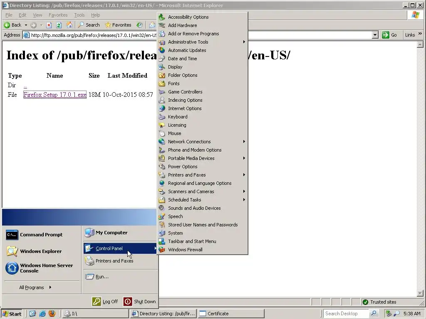The width and height of the screenshot is (426, 319).
Task: Click the parent directory '..' link
Action: [x=25, y=86]
